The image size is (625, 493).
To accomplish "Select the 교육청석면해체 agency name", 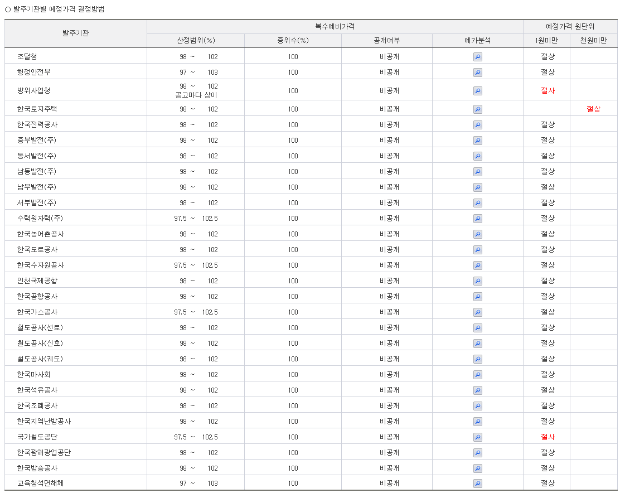I will 40,483.
